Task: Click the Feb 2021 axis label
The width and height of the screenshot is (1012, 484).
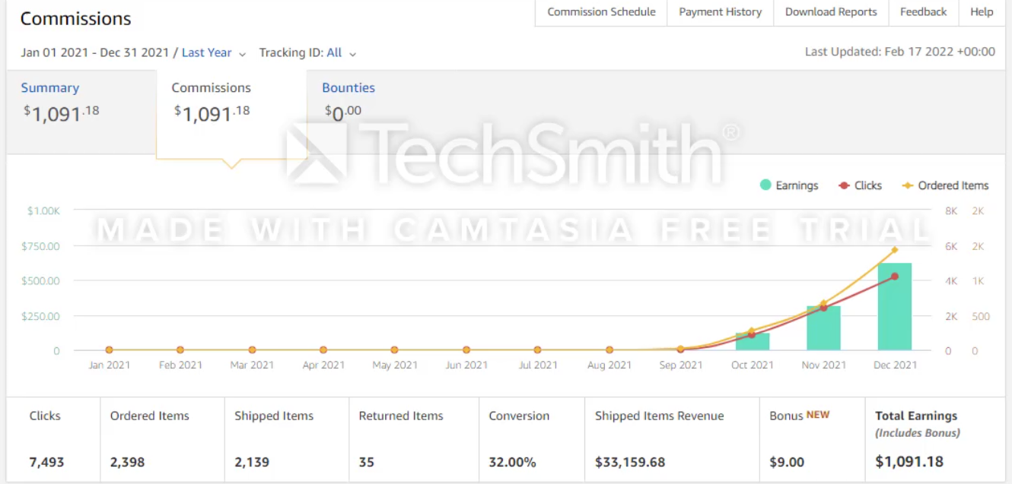Action: pos(180,365)
